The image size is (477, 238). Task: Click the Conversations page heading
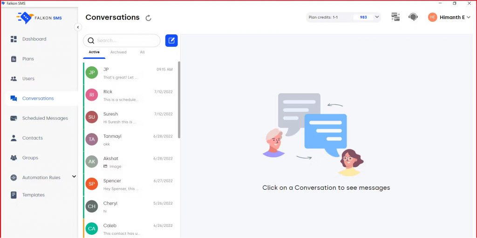coord(113,17)
